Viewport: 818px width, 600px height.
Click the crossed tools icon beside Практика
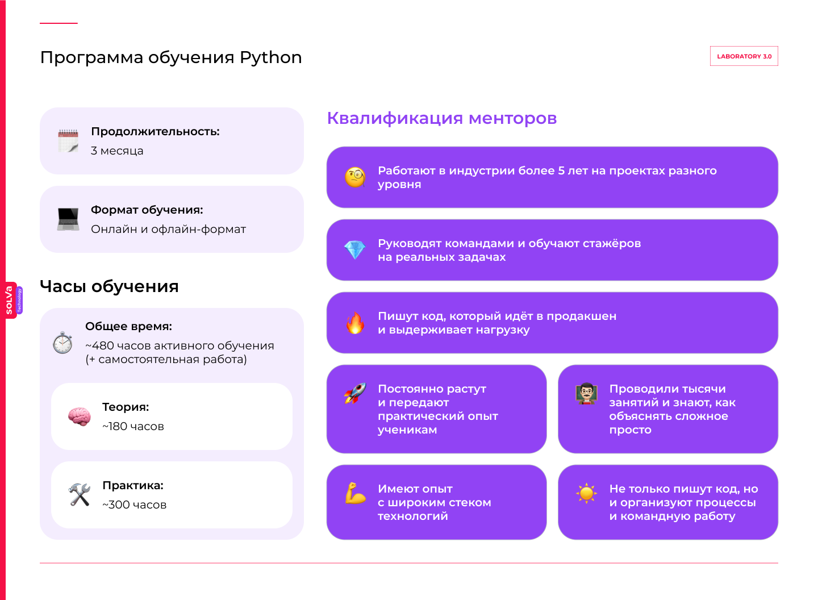coord(80,495)
